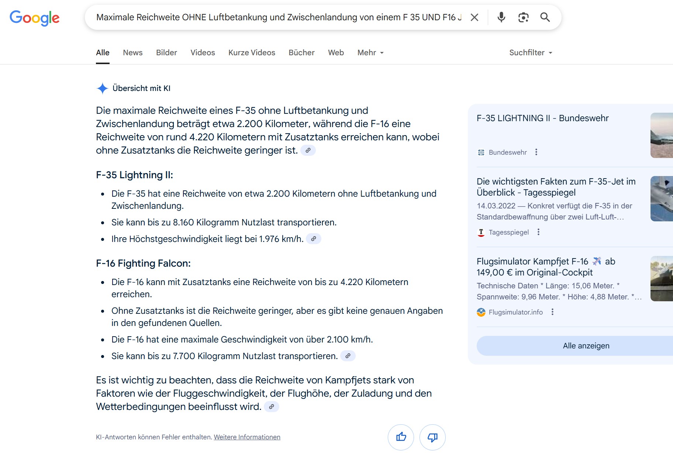Open the three-dot menu for the Tagesspiegel result
Image resolution: width=673 pixels, height=453 pixels.
coord(538,232)
